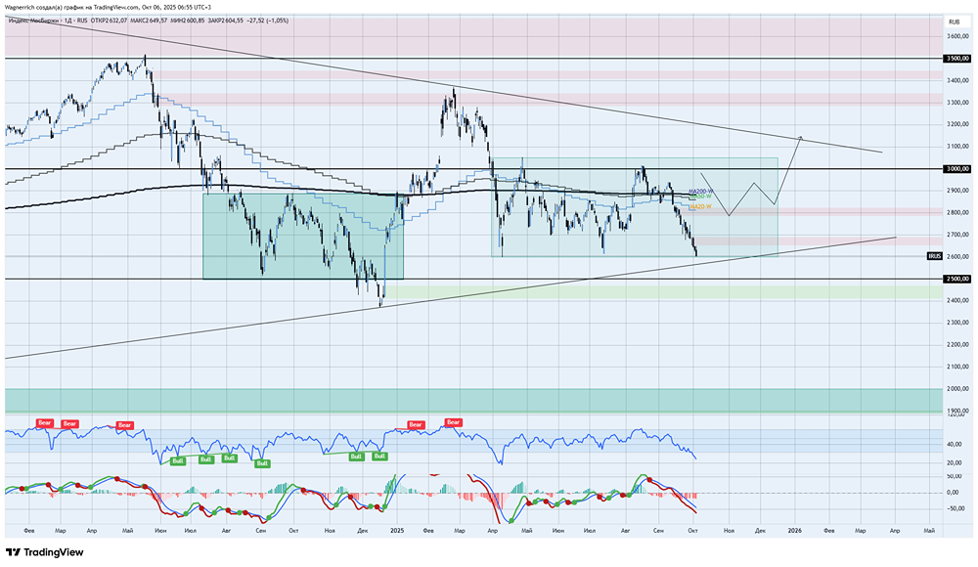Click the 2 800,00 price scale value
Image resolution: width=978 pixels, height=567 pixels.
pos(957,213)
